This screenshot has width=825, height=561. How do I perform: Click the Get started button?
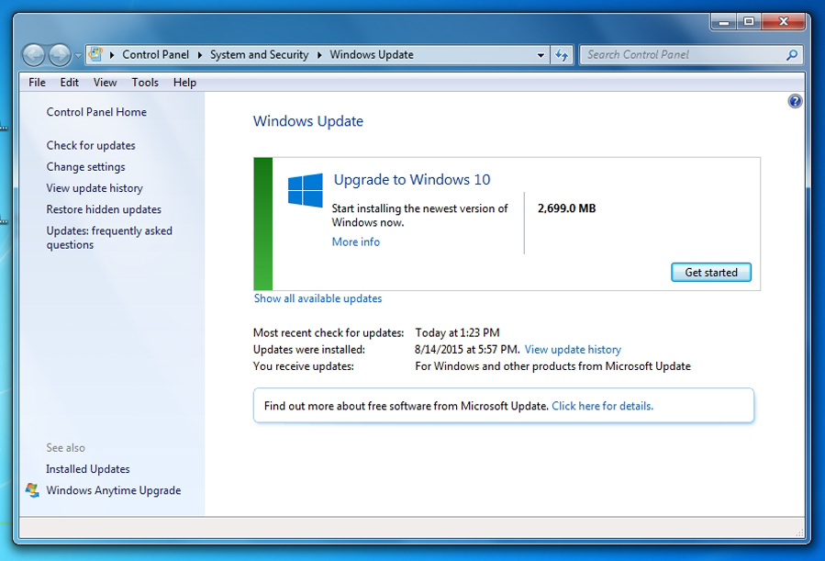click(711, 273)
